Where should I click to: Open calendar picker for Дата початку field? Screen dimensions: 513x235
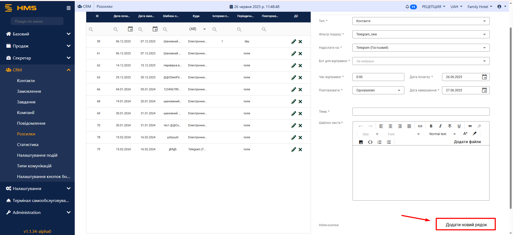484,77
